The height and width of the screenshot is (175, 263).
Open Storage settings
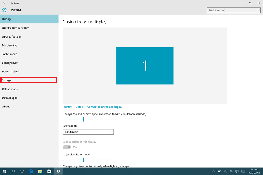[x=29, y=80]
